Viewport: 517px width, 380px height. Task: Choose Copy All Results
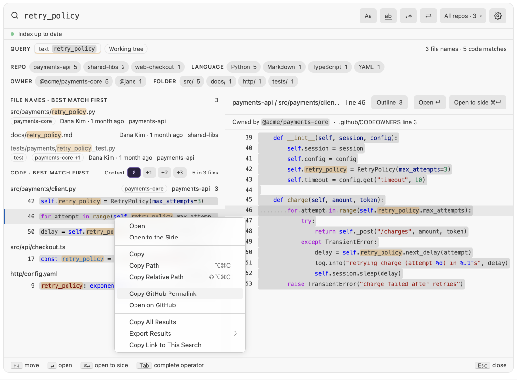point(180,322)
